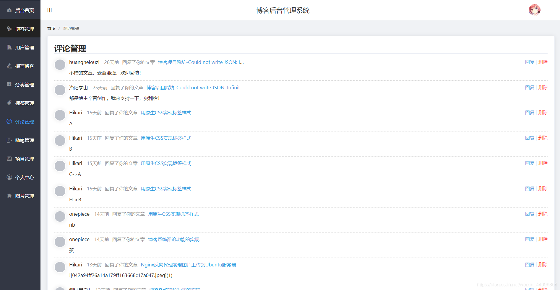Reply to onepiece's "nb" comment
The image size is (560, 290).
coord(530,214)
